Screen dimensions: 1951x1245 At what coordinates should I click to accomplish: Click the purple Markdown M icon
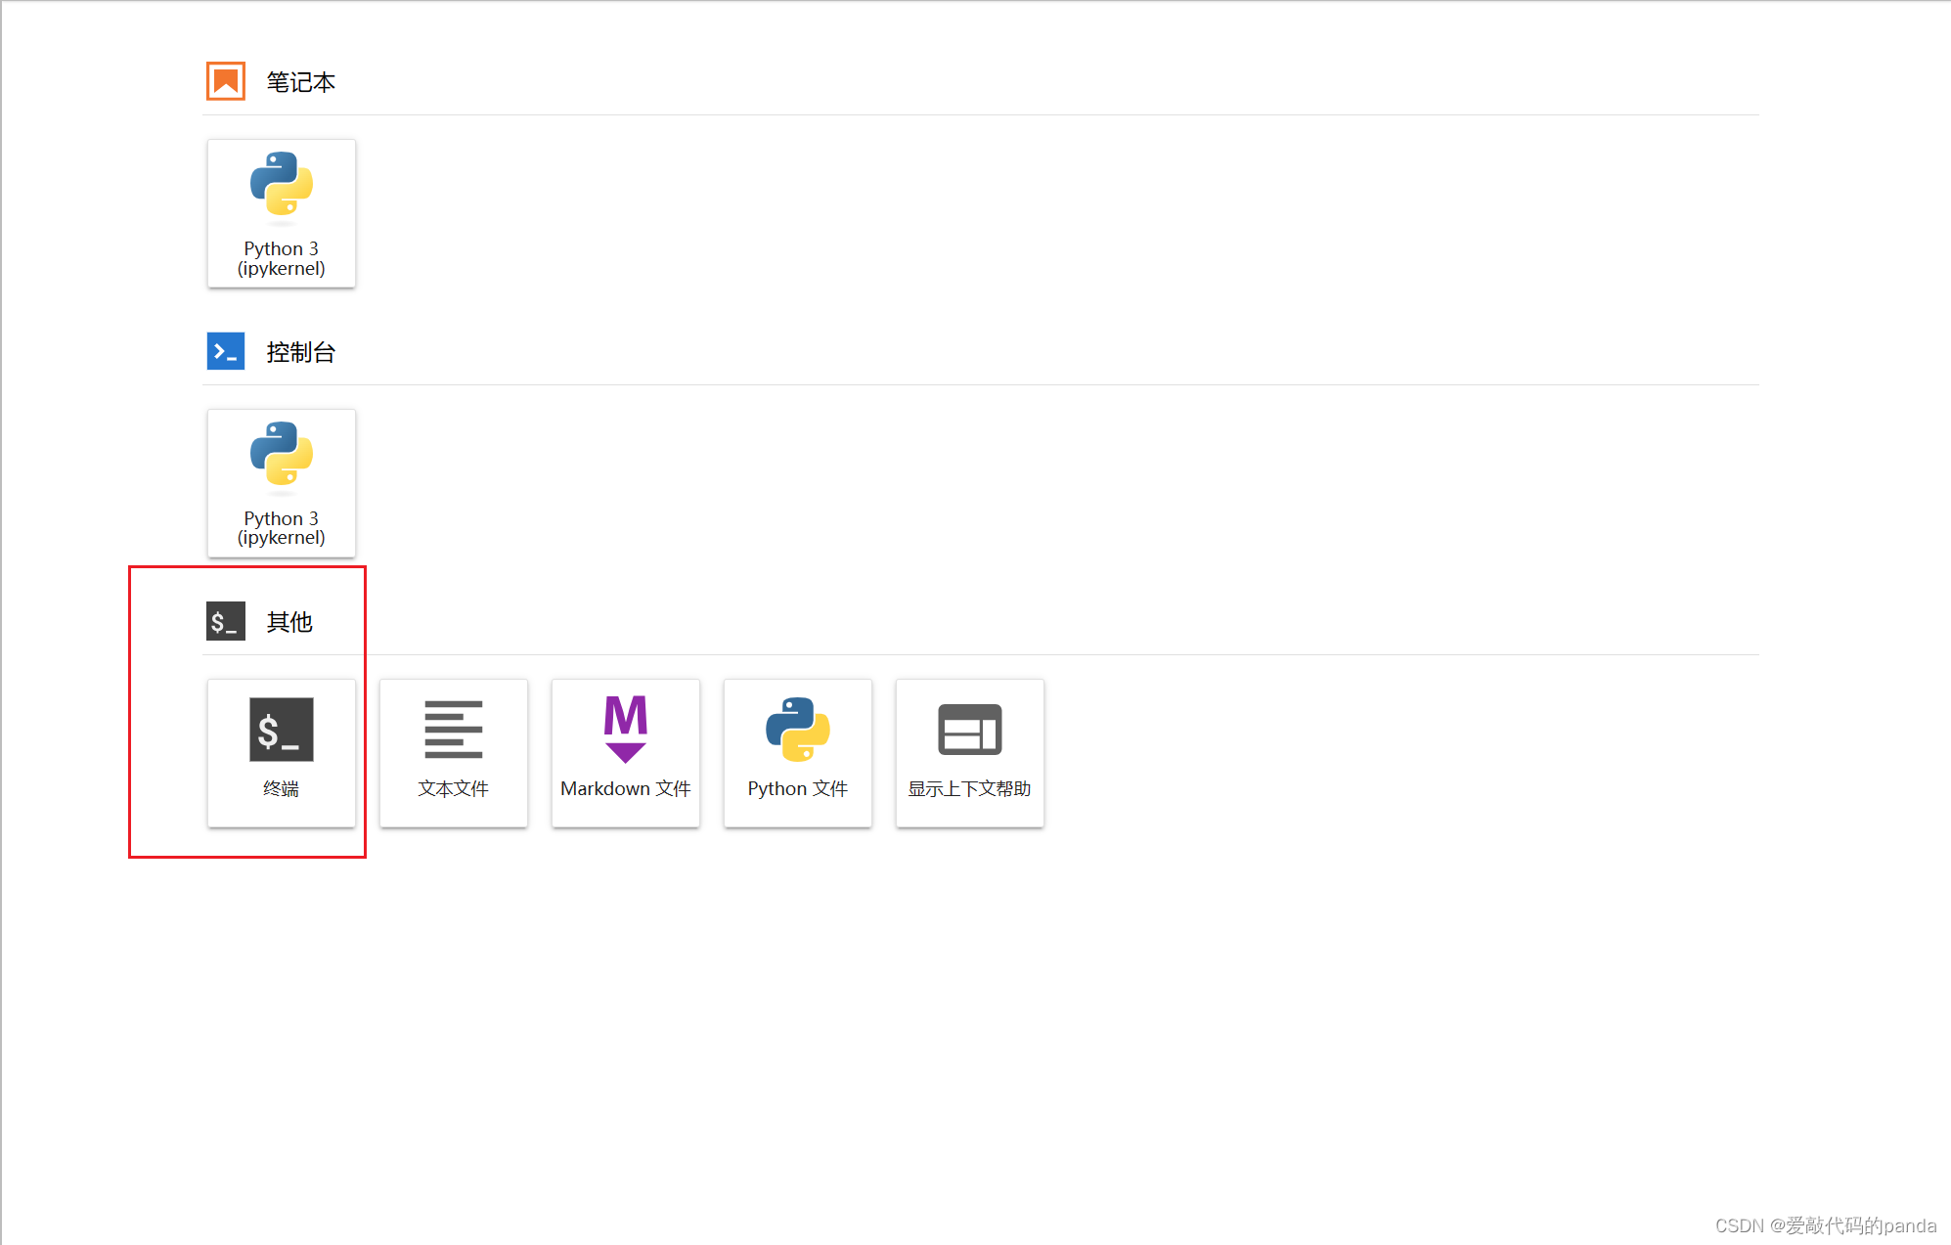626,729
